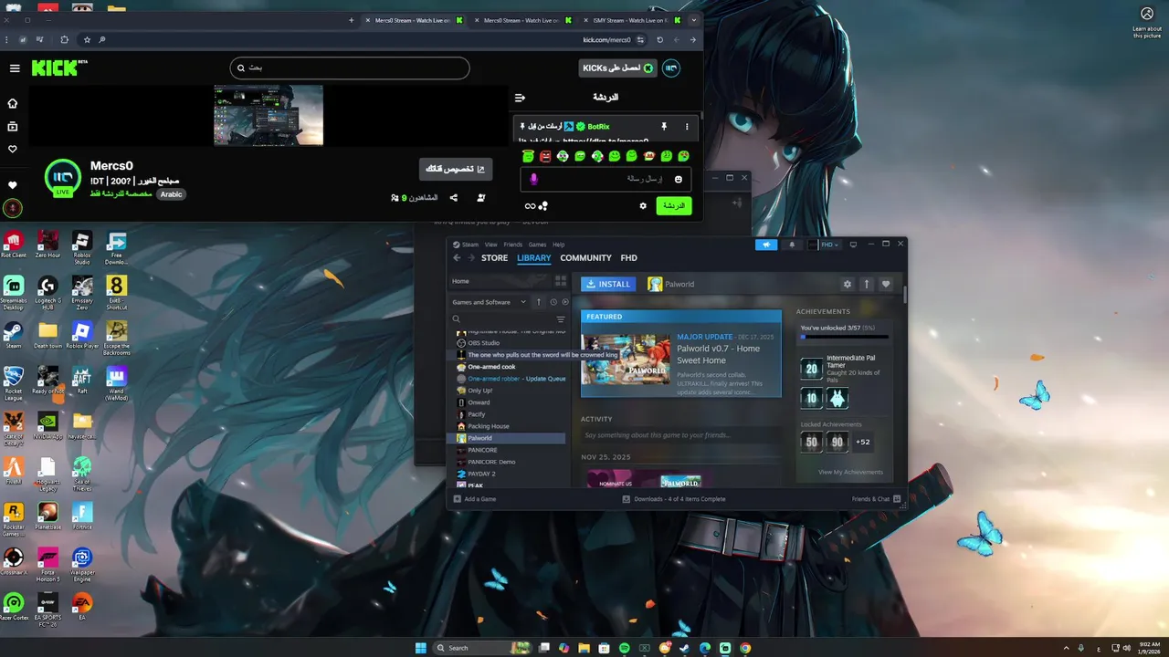The width and height of the screenshot is (1169, 657).
Task: Open Kick hamburger menu
Action: pyautogui.click(x=15, y=68)
